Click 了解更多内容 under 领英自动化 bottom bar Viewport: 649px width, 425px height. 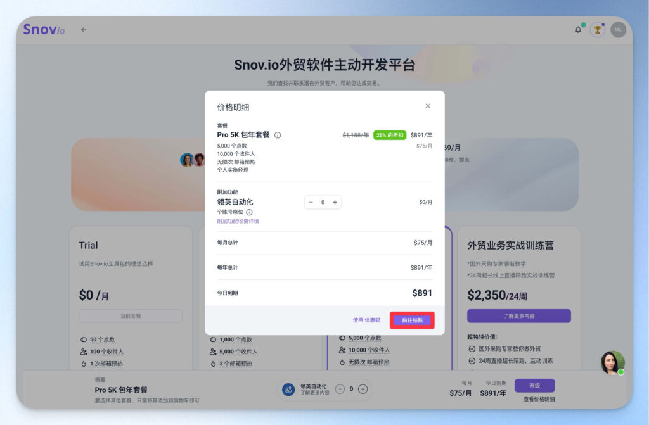coord(315,392)
